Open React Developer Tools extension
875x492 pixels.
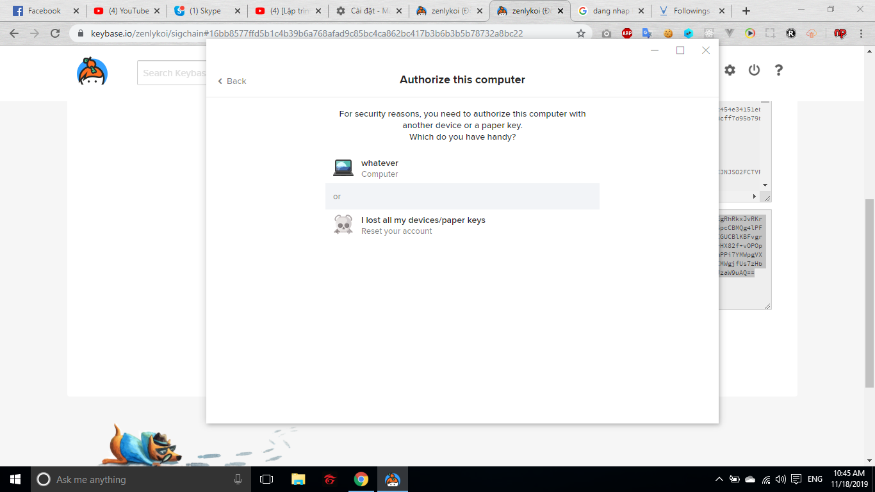click(709, 33)
